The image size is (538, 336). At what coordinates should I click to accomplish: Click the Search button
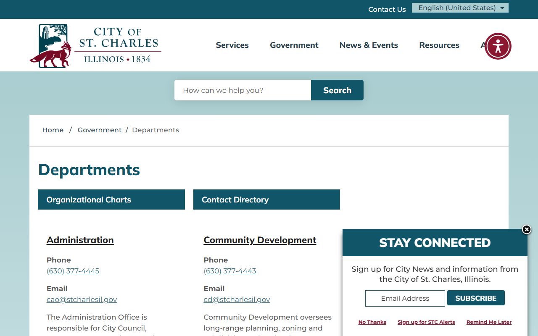click(x=337, y=90)
